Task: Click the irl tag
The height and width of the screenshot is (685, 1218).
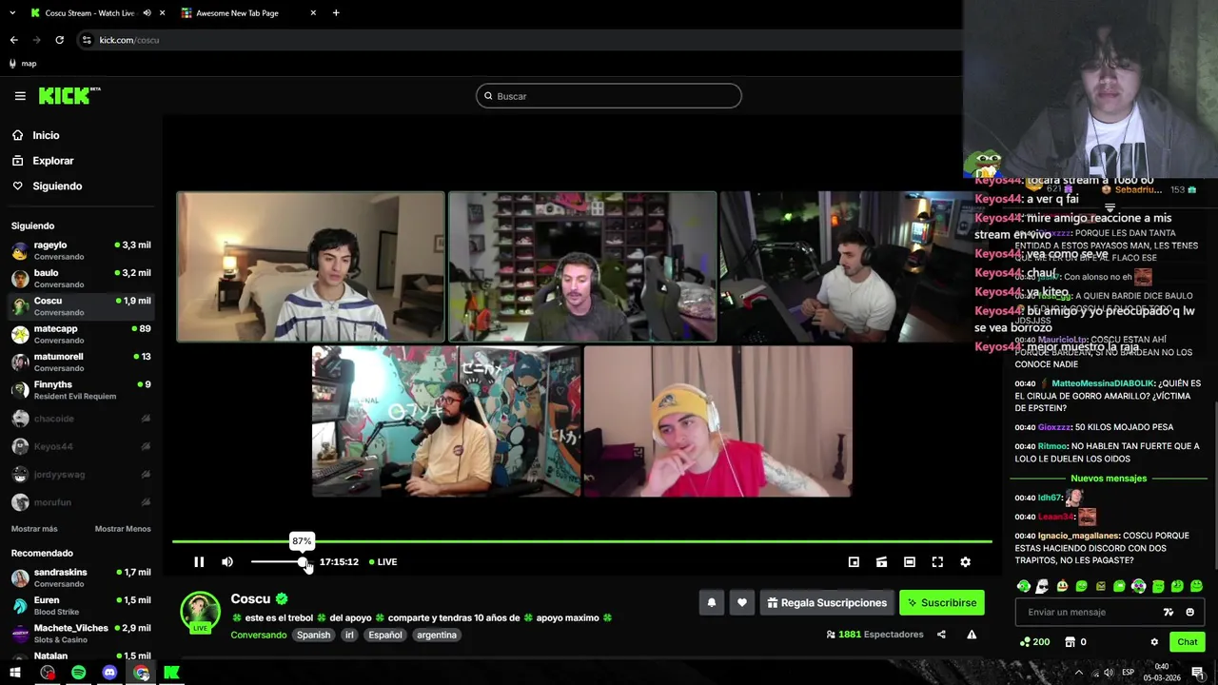Action: click(x=349, y=636)
